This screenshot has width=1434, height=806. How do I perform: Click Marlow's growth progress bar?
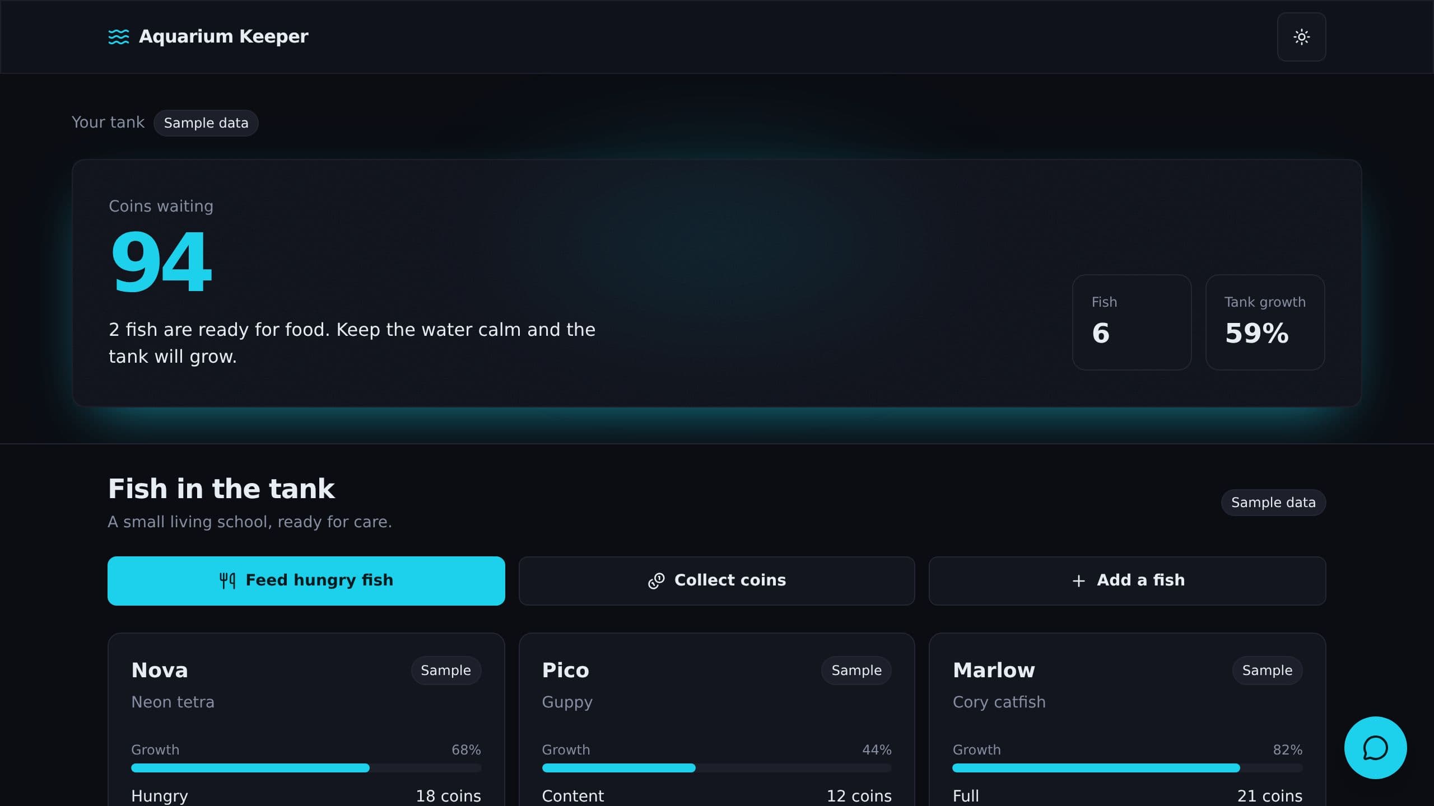(x=1127, y=768)
